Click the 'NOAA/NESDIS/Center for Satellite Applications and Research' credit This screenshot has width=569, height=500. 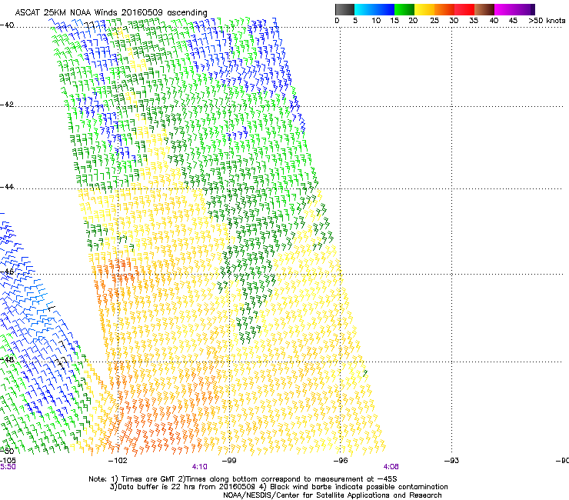(x=332, y=495)
